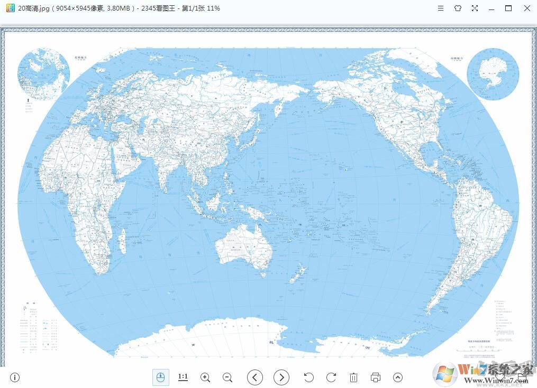Open image info panel
The image size is (537, 388).
[x=15, y=377]
